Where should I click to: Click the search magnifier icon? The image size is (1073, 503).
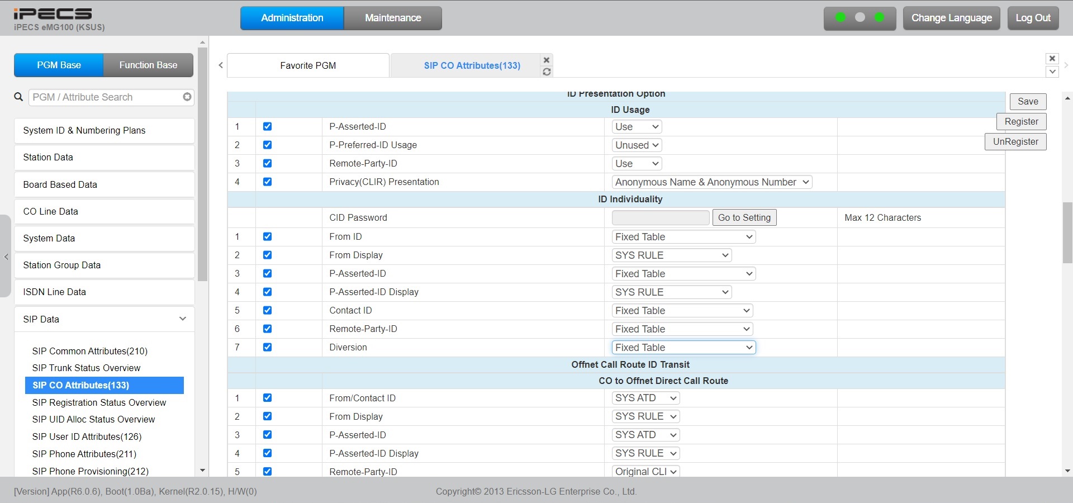pos(18,97)
